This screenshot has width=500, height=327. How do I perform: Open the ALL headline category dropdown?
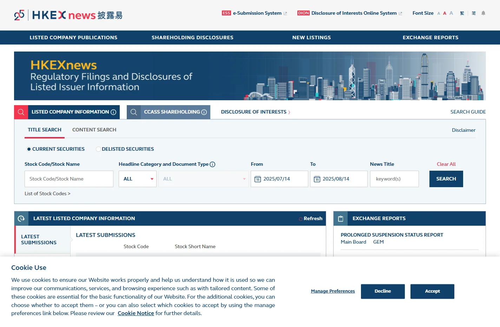point(138,179)
